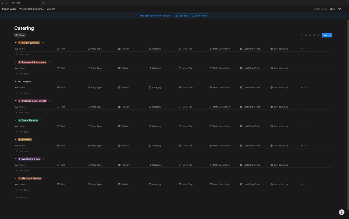Collapse the 2 | Problems & Precedents group

[16, 62]
